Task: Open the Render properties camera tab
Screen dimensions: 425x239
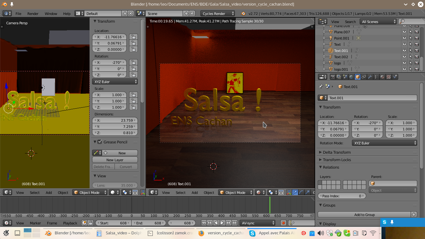Action: point(333,77)
